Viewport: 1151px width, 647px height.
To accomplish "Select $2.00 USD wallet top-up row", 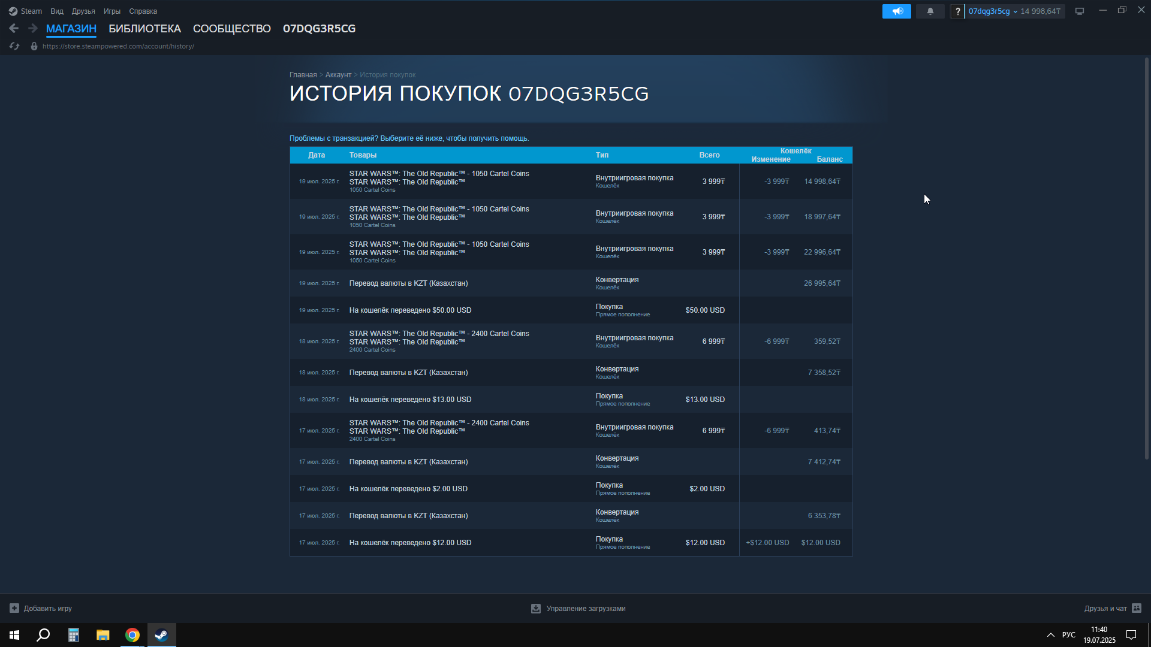I will (x=571, y=489).
